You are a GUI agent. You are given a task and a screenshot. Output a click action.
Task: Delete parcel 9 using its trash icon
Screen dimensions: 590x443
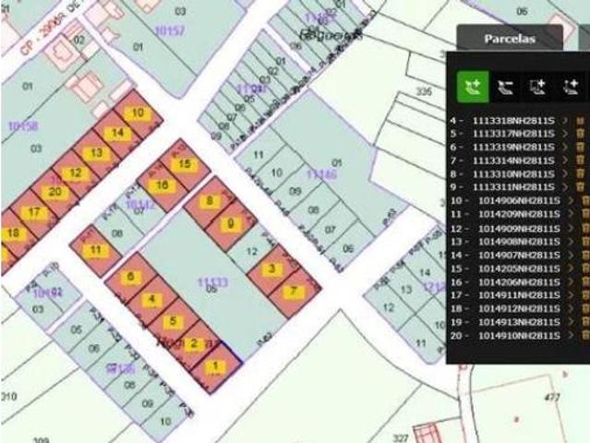[580, 187]
